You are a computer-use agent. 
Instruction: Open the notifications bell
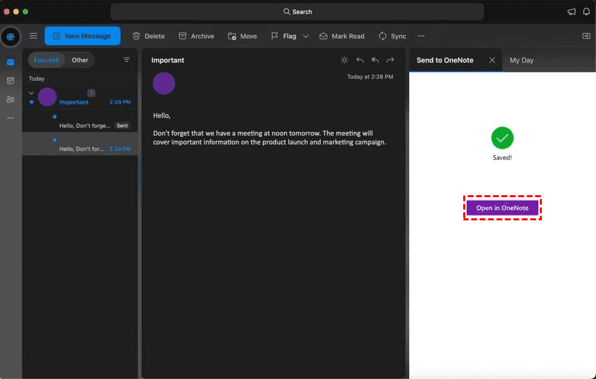click(586, 12)
